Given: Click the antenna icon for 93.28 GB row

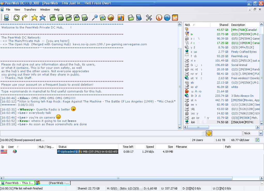Looking at the screenshot, I should pos(187,56).
